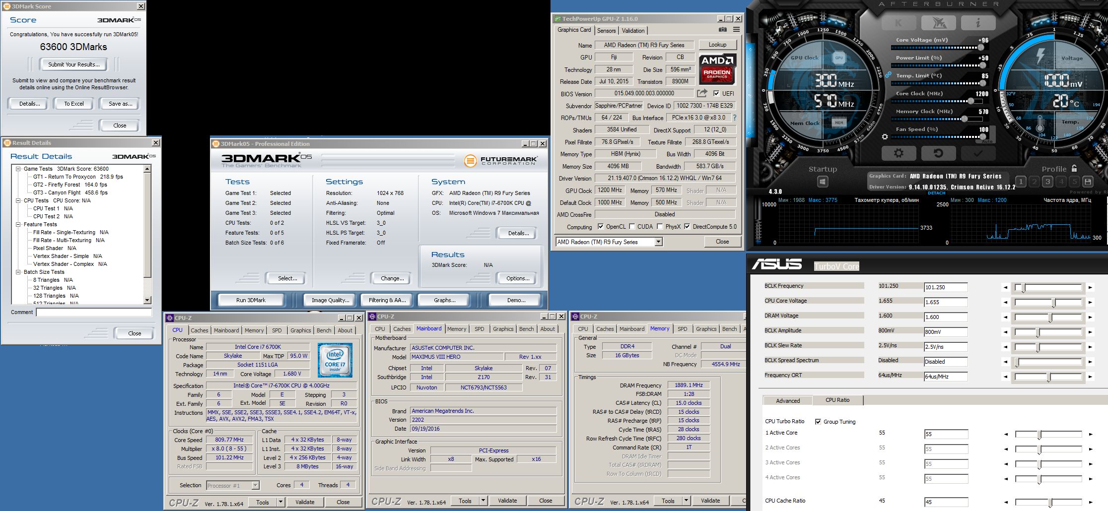Click Afterburner reset to defaults icon
Screen dimensions: 1108x511
pos(938,153)
